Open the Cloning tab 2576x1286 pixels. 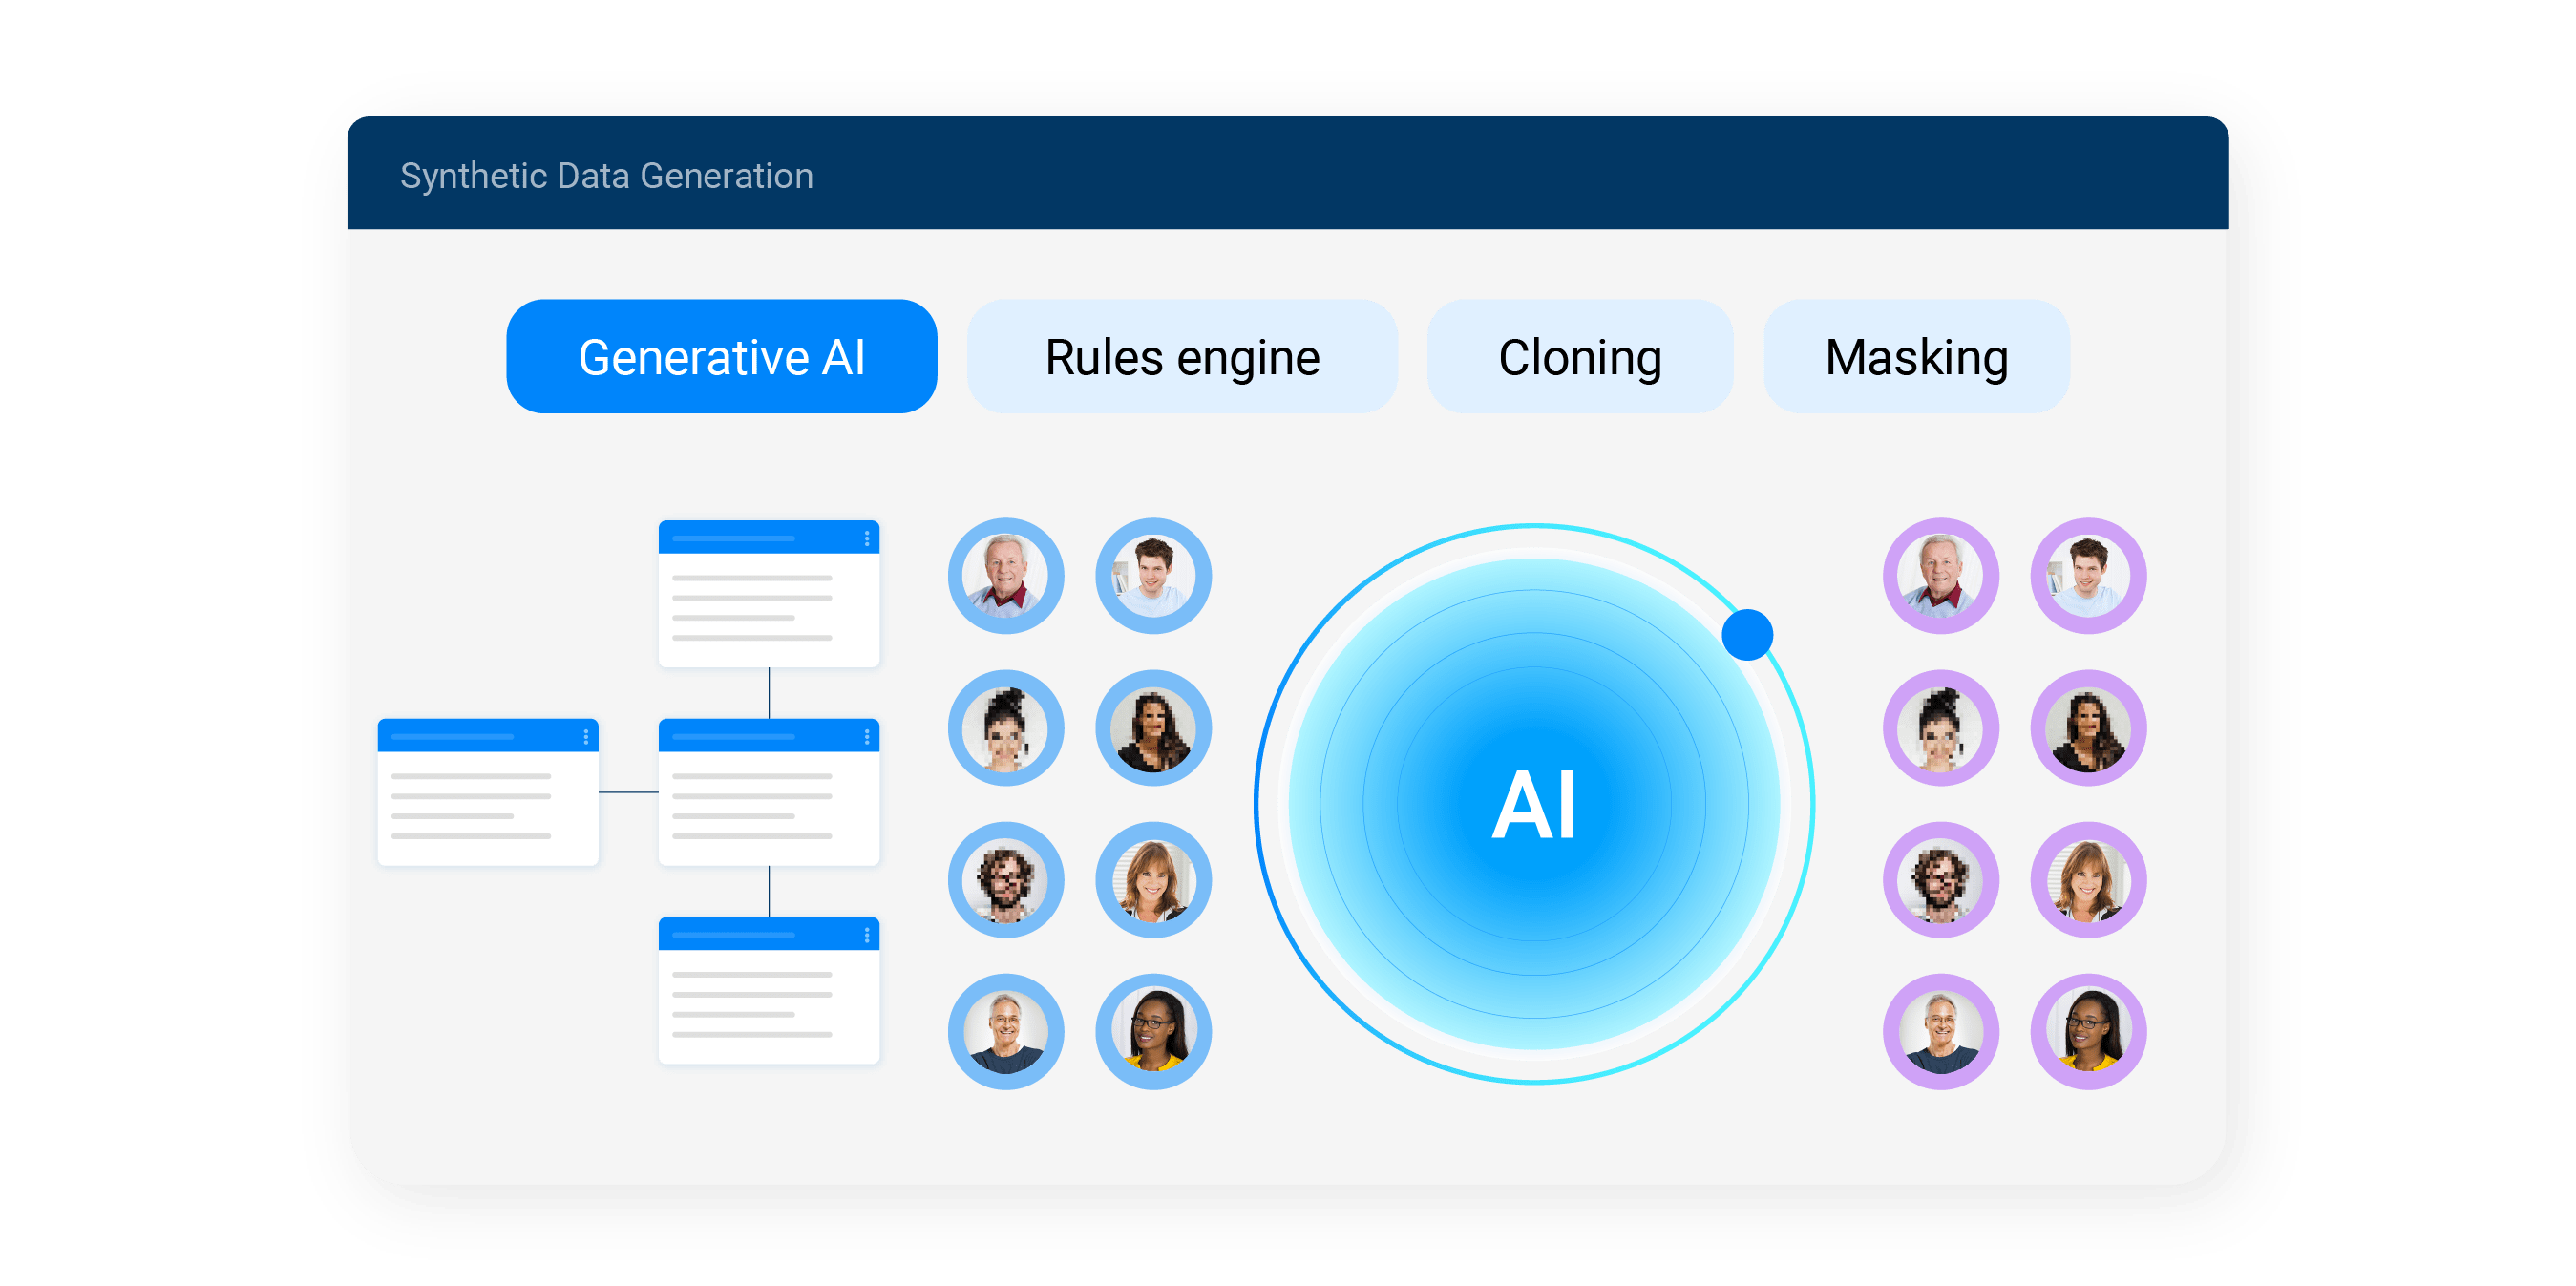tap(1579, 357)
